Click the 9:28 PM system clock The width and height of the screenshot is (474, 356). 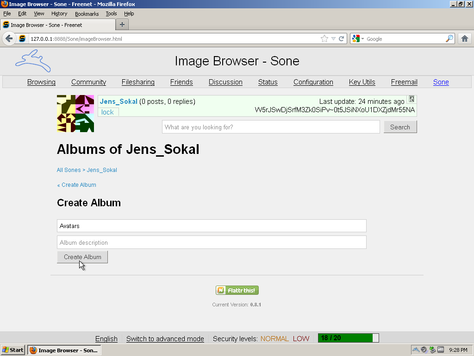point(458,350)
